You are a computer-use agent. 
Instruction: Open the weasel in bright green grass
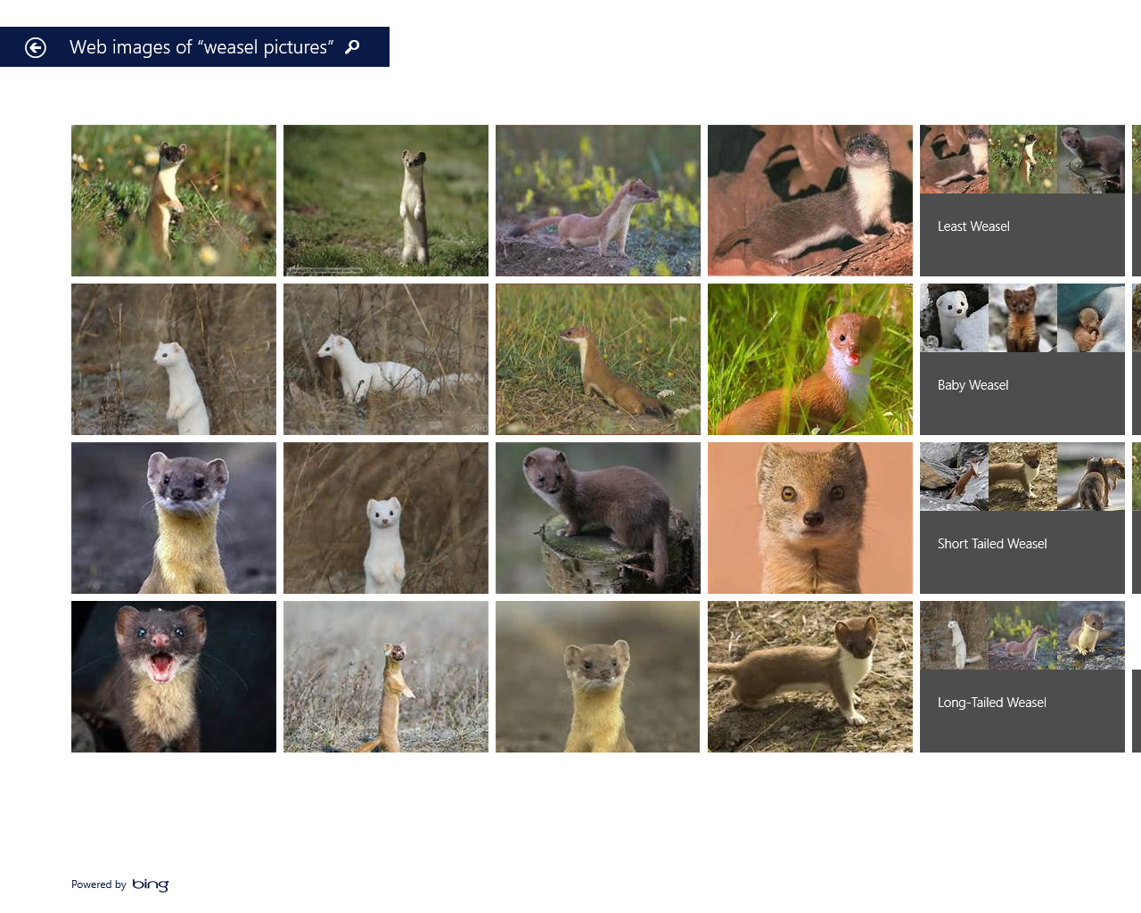coord(810,359)
